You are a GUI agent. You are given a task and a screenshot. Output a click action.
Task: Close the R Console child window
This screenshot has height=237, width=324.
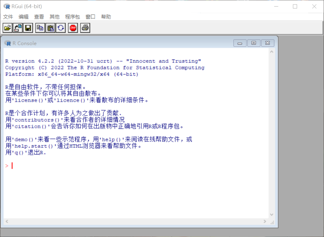[268, 43]
